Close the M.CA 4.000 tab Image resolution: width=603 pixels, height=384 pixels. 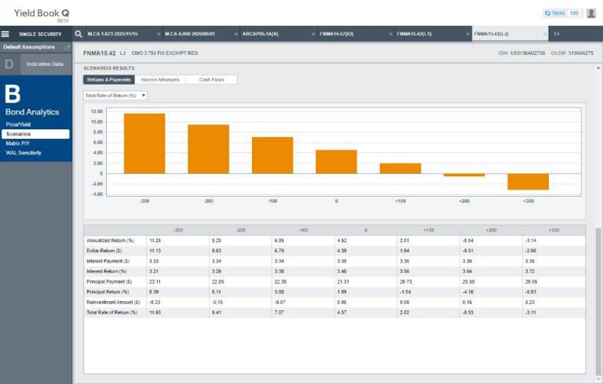pos(236,34)
